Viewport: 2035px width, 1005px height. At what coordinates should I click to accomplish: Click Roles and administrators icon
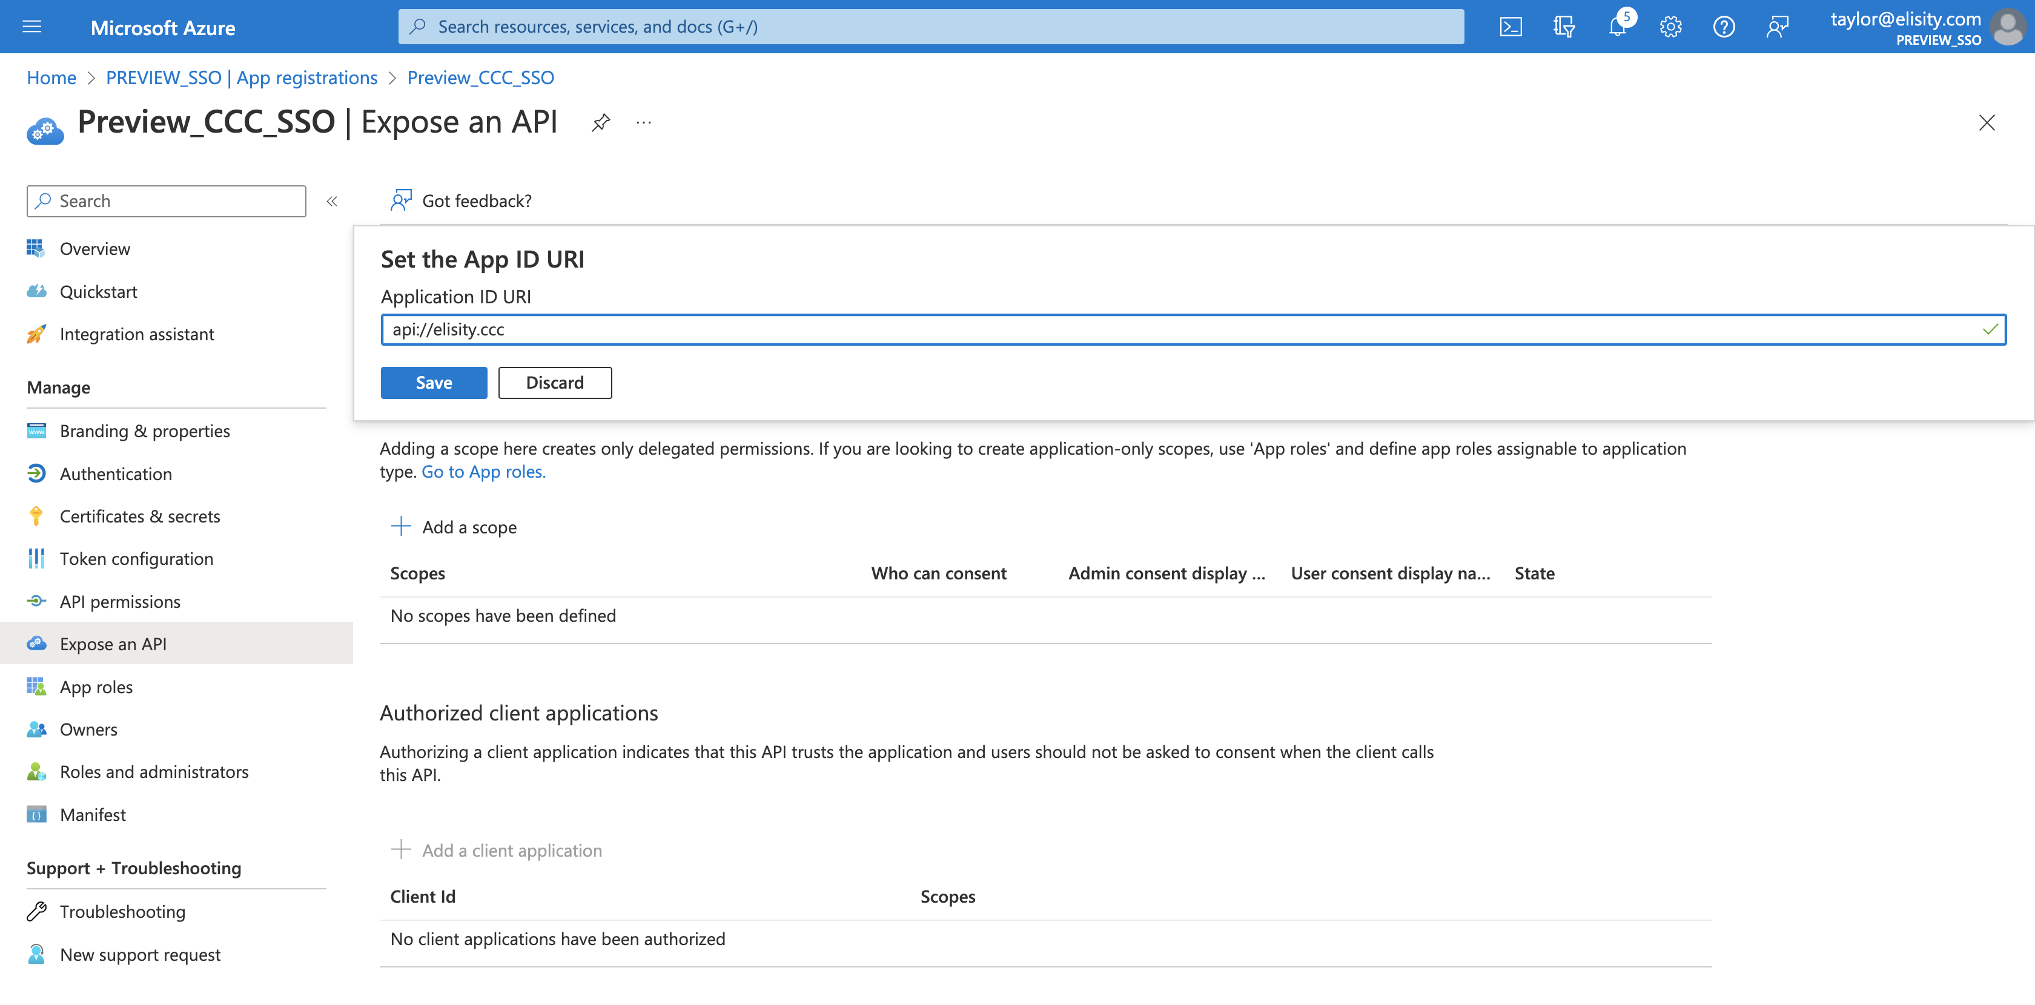(36, 772)
